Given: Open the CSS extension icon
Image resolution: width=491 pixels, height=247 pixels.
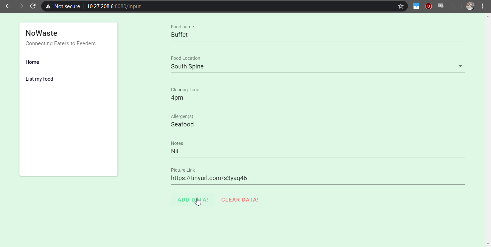Looking at the screenshot, I should pos(441,6).
